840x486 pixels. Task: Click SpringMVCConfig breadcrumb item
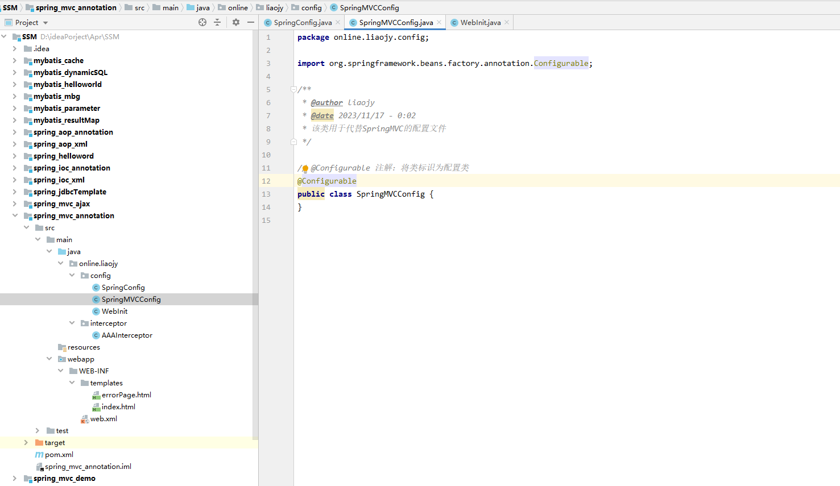coord(365,7)
